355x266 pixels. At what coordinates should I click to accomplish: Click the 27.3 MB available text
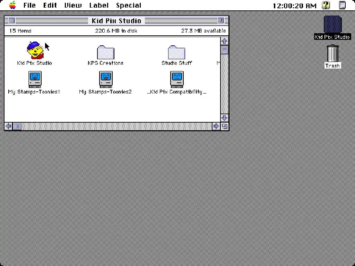203,31
